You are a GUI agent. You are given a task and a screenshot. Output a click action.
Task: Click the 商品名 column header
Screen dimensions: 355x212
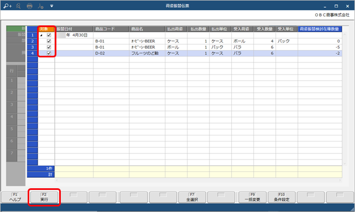click(x=147, y=29)
